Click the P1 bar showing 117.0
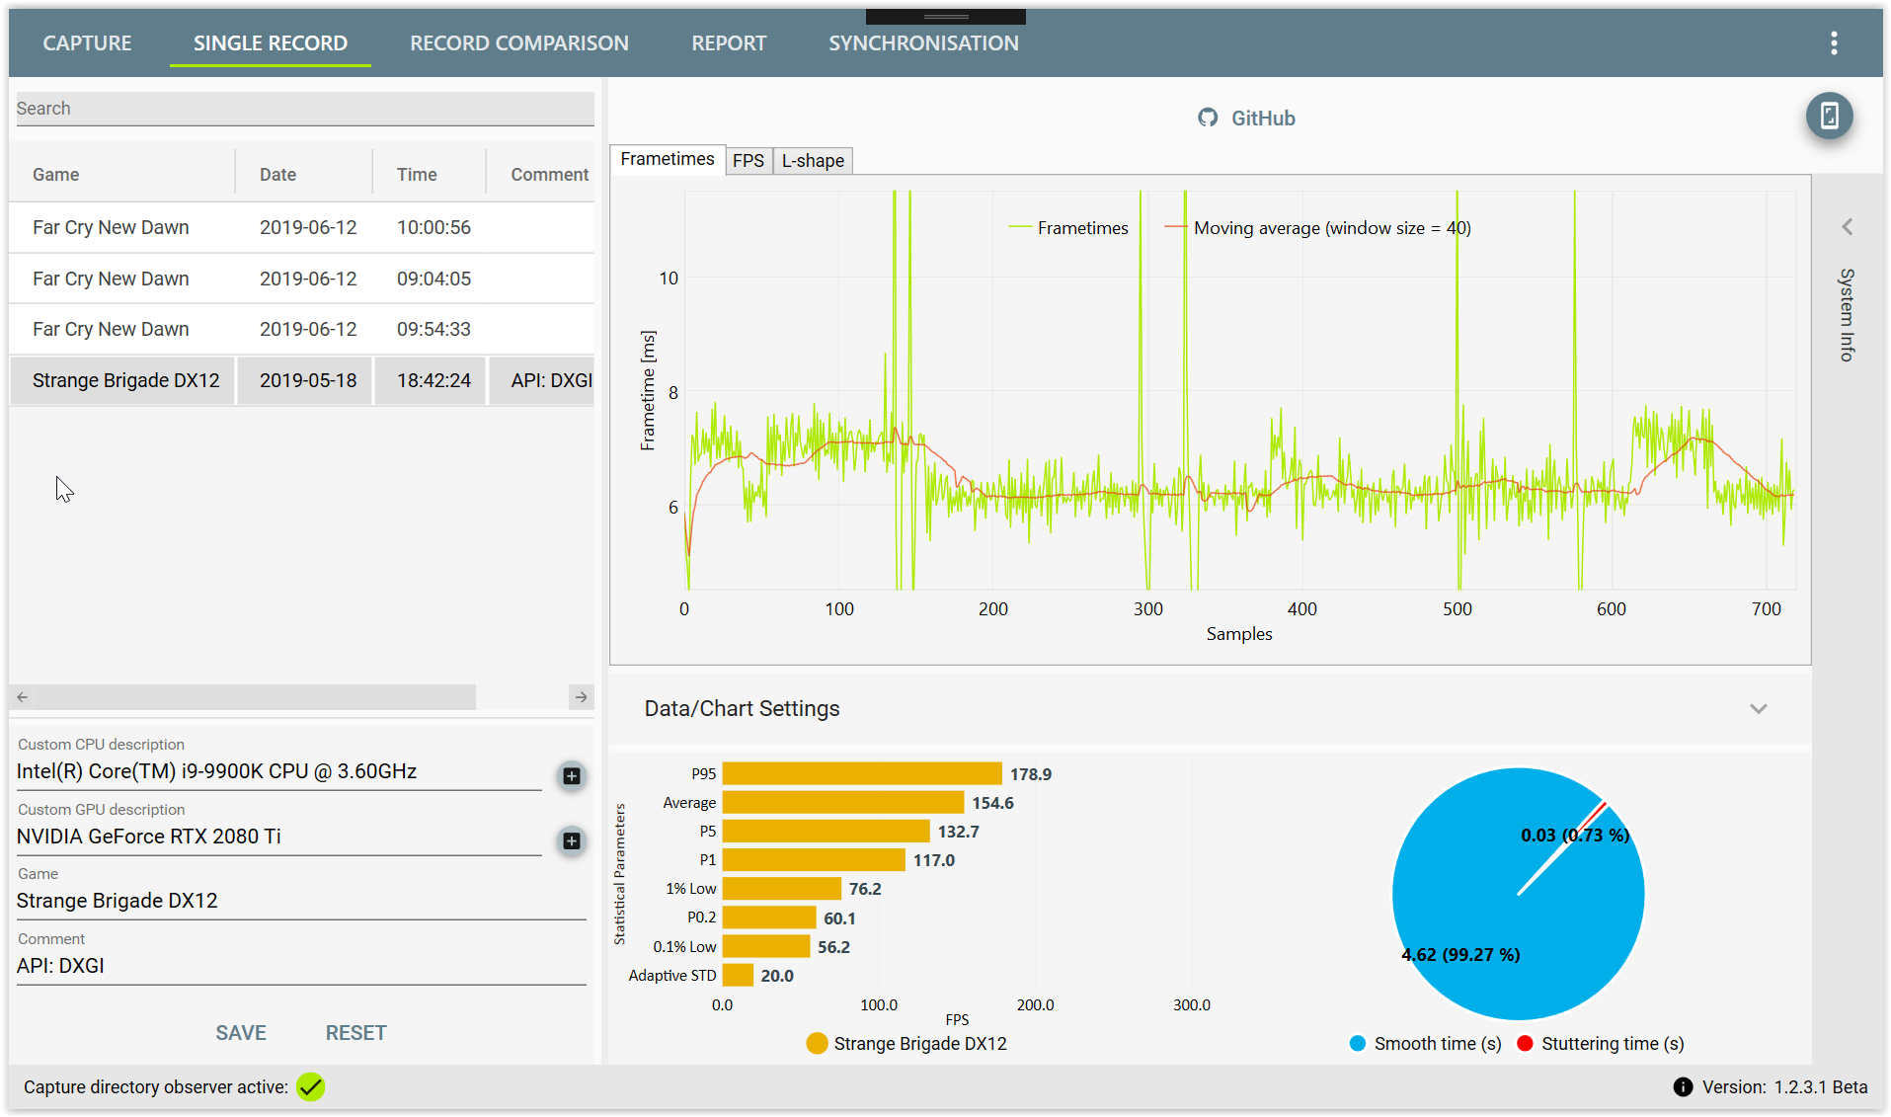1891x1117 pixels. pos(814,860)
